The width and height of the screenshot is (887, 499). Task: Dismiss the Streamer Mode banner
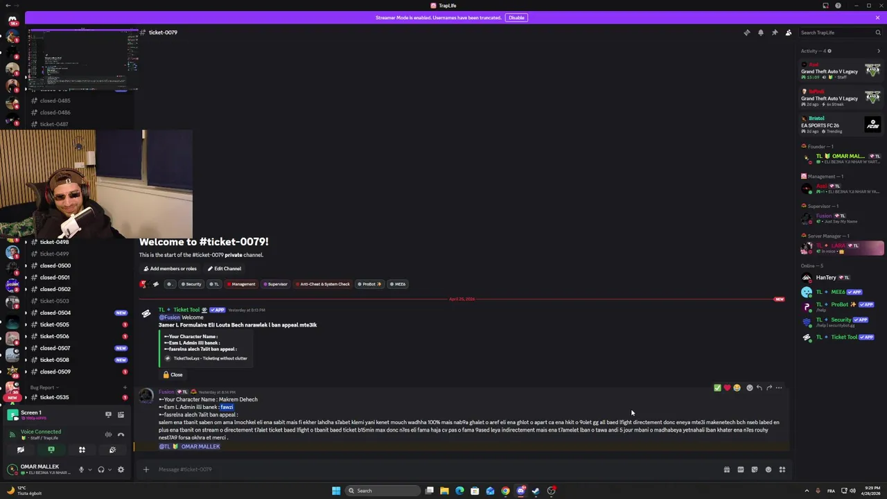(x=877, y=17)
